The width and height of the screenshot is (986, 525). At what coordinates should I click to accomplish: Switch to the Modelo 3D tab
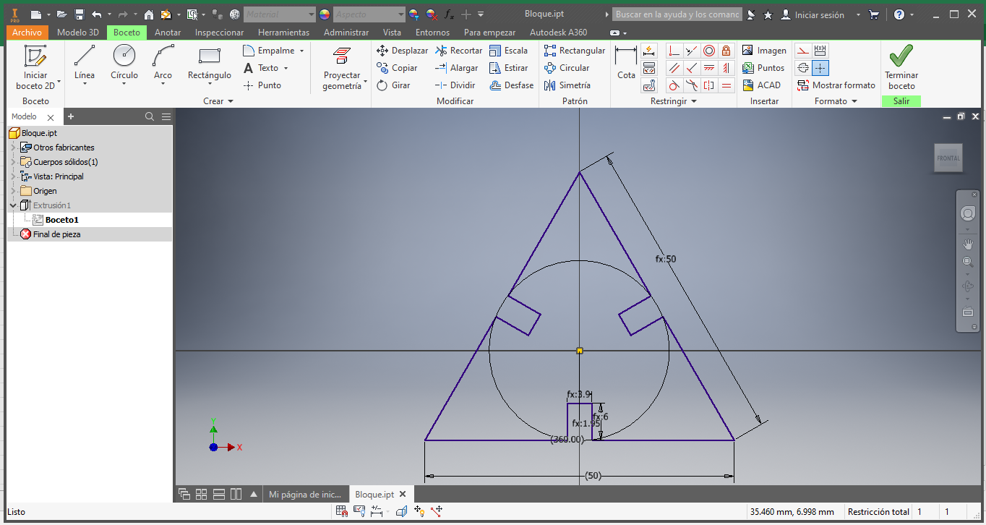click(x=78, y=33)
